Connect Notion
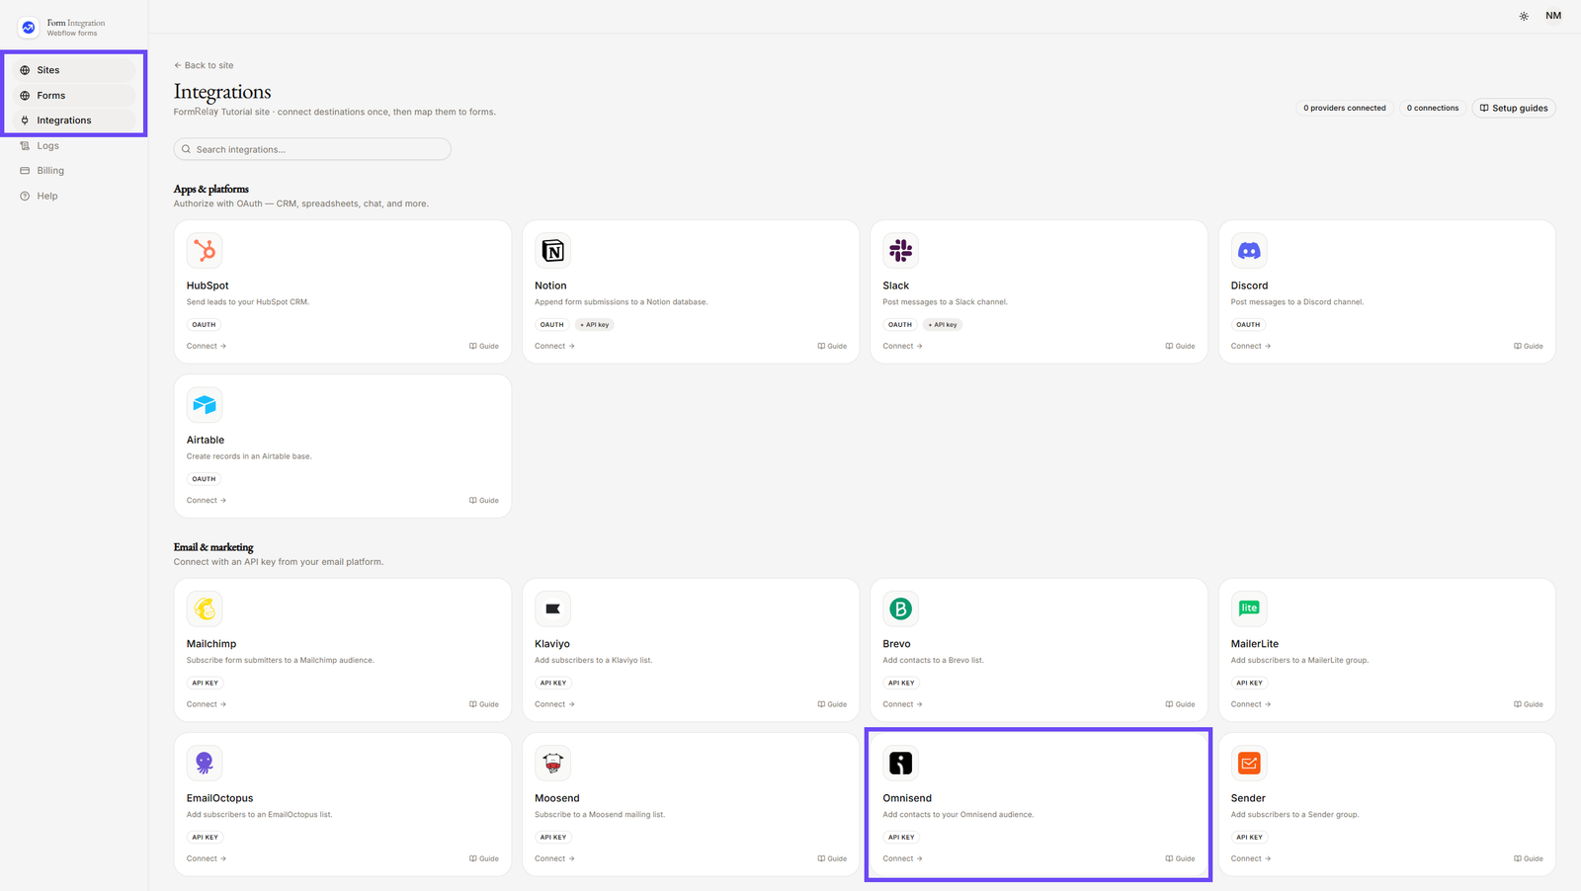Image resolution: width=1581 pixels, height=891 pixels. pos(554,346)
